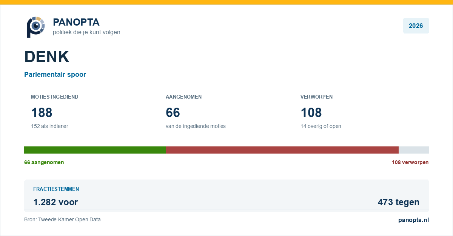Click the '473 tegen' vote total
The image size is (453, 236).
[x=398, y=202]
